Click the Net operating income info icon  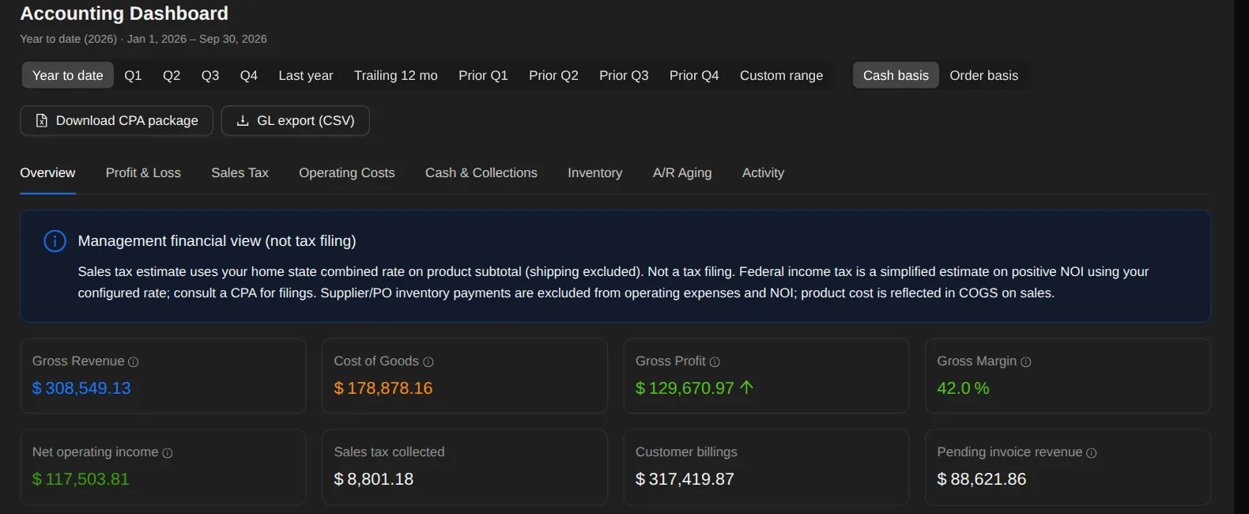168,453
